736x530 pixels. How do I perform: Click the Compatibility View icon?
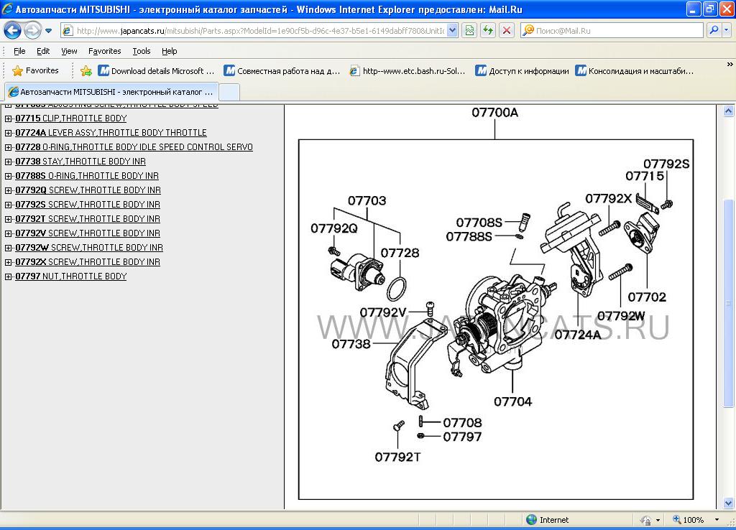point(469,30)
